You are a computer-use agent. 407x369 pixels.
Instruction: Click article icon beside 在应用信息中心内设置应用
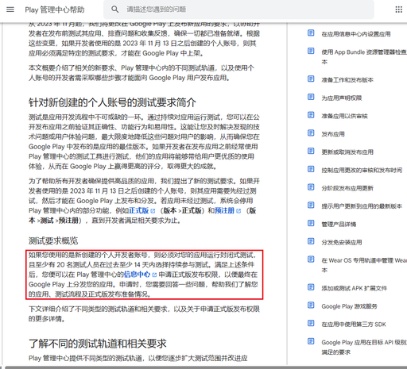point(311,33)
